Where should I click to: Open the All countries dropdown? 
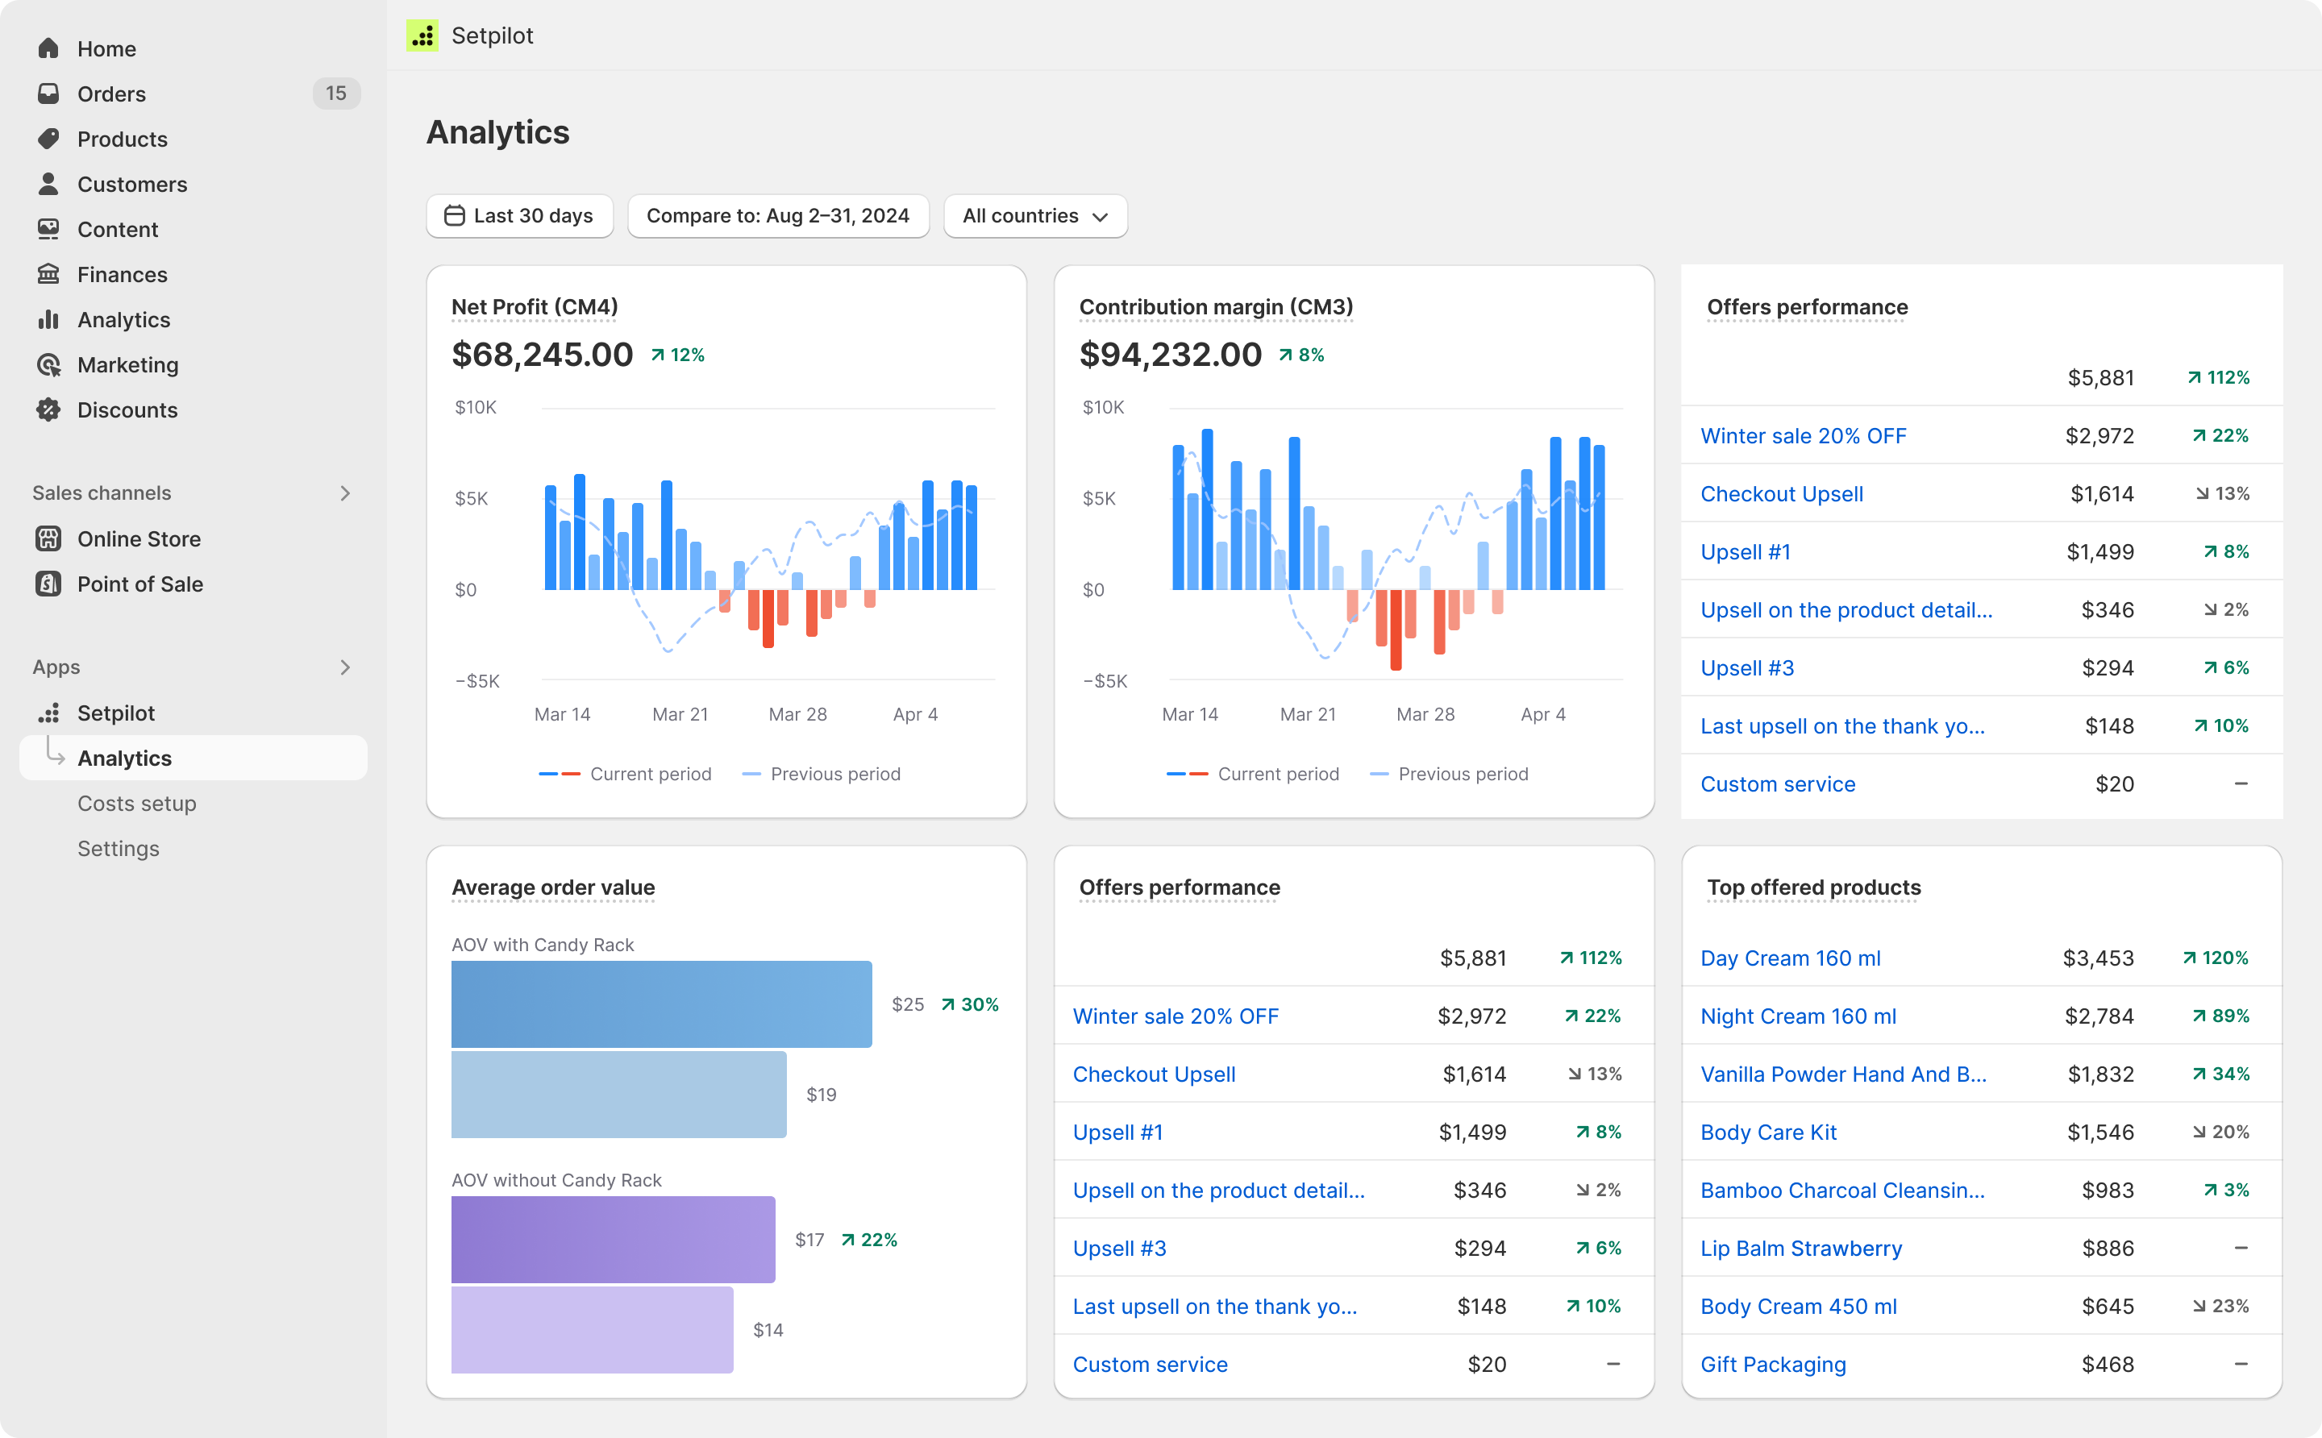1035,216
